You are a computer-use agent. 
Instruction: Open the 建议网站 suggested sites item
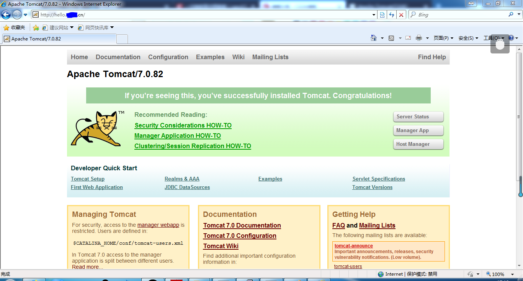tap(57, 27)
